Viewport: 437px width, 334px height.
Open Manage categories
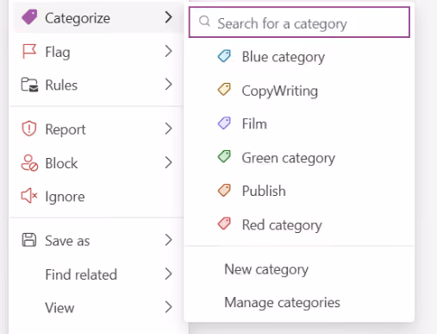[x=299, y=302]
